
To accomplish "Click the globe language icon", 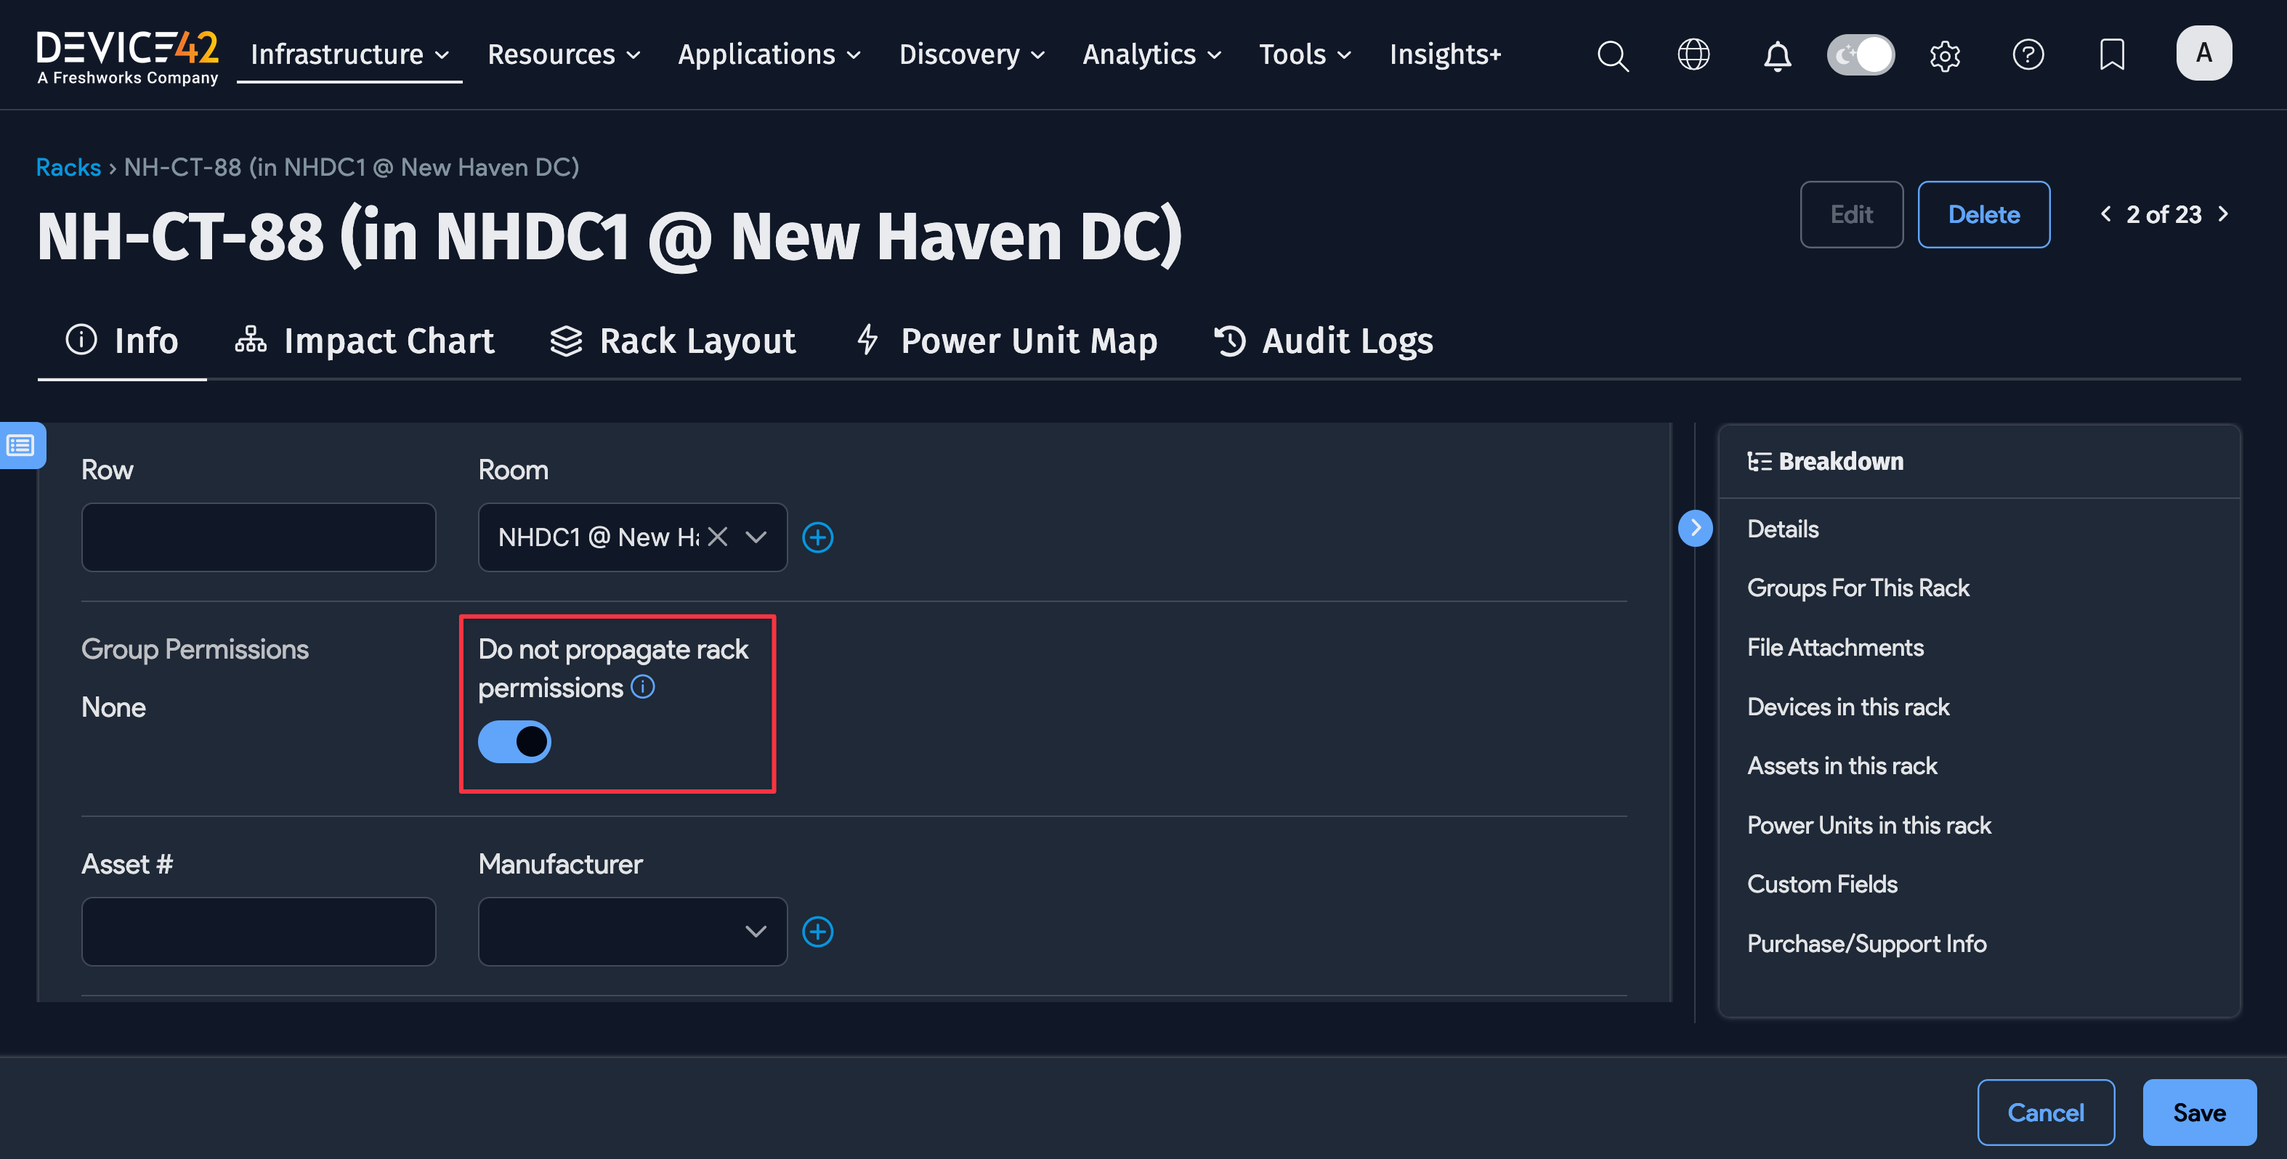I will click(x=1693, y=55).
